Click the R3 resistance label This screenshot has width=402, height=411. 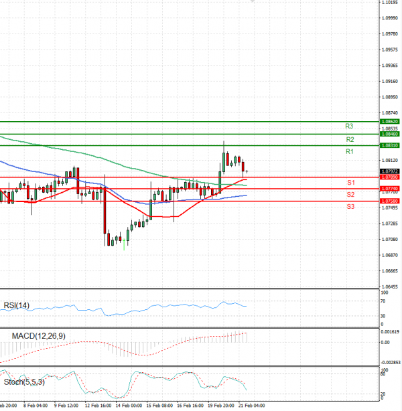[349, 127]
